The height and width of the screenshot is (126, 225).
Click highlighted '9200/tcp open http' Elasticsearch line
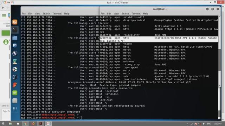[159, 40]
